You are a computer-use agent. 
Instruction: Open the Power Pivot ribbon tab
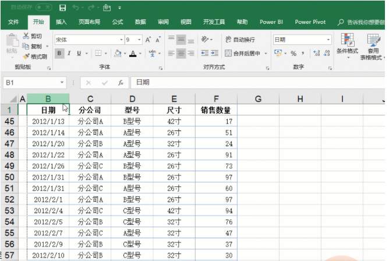coord(310,22)
